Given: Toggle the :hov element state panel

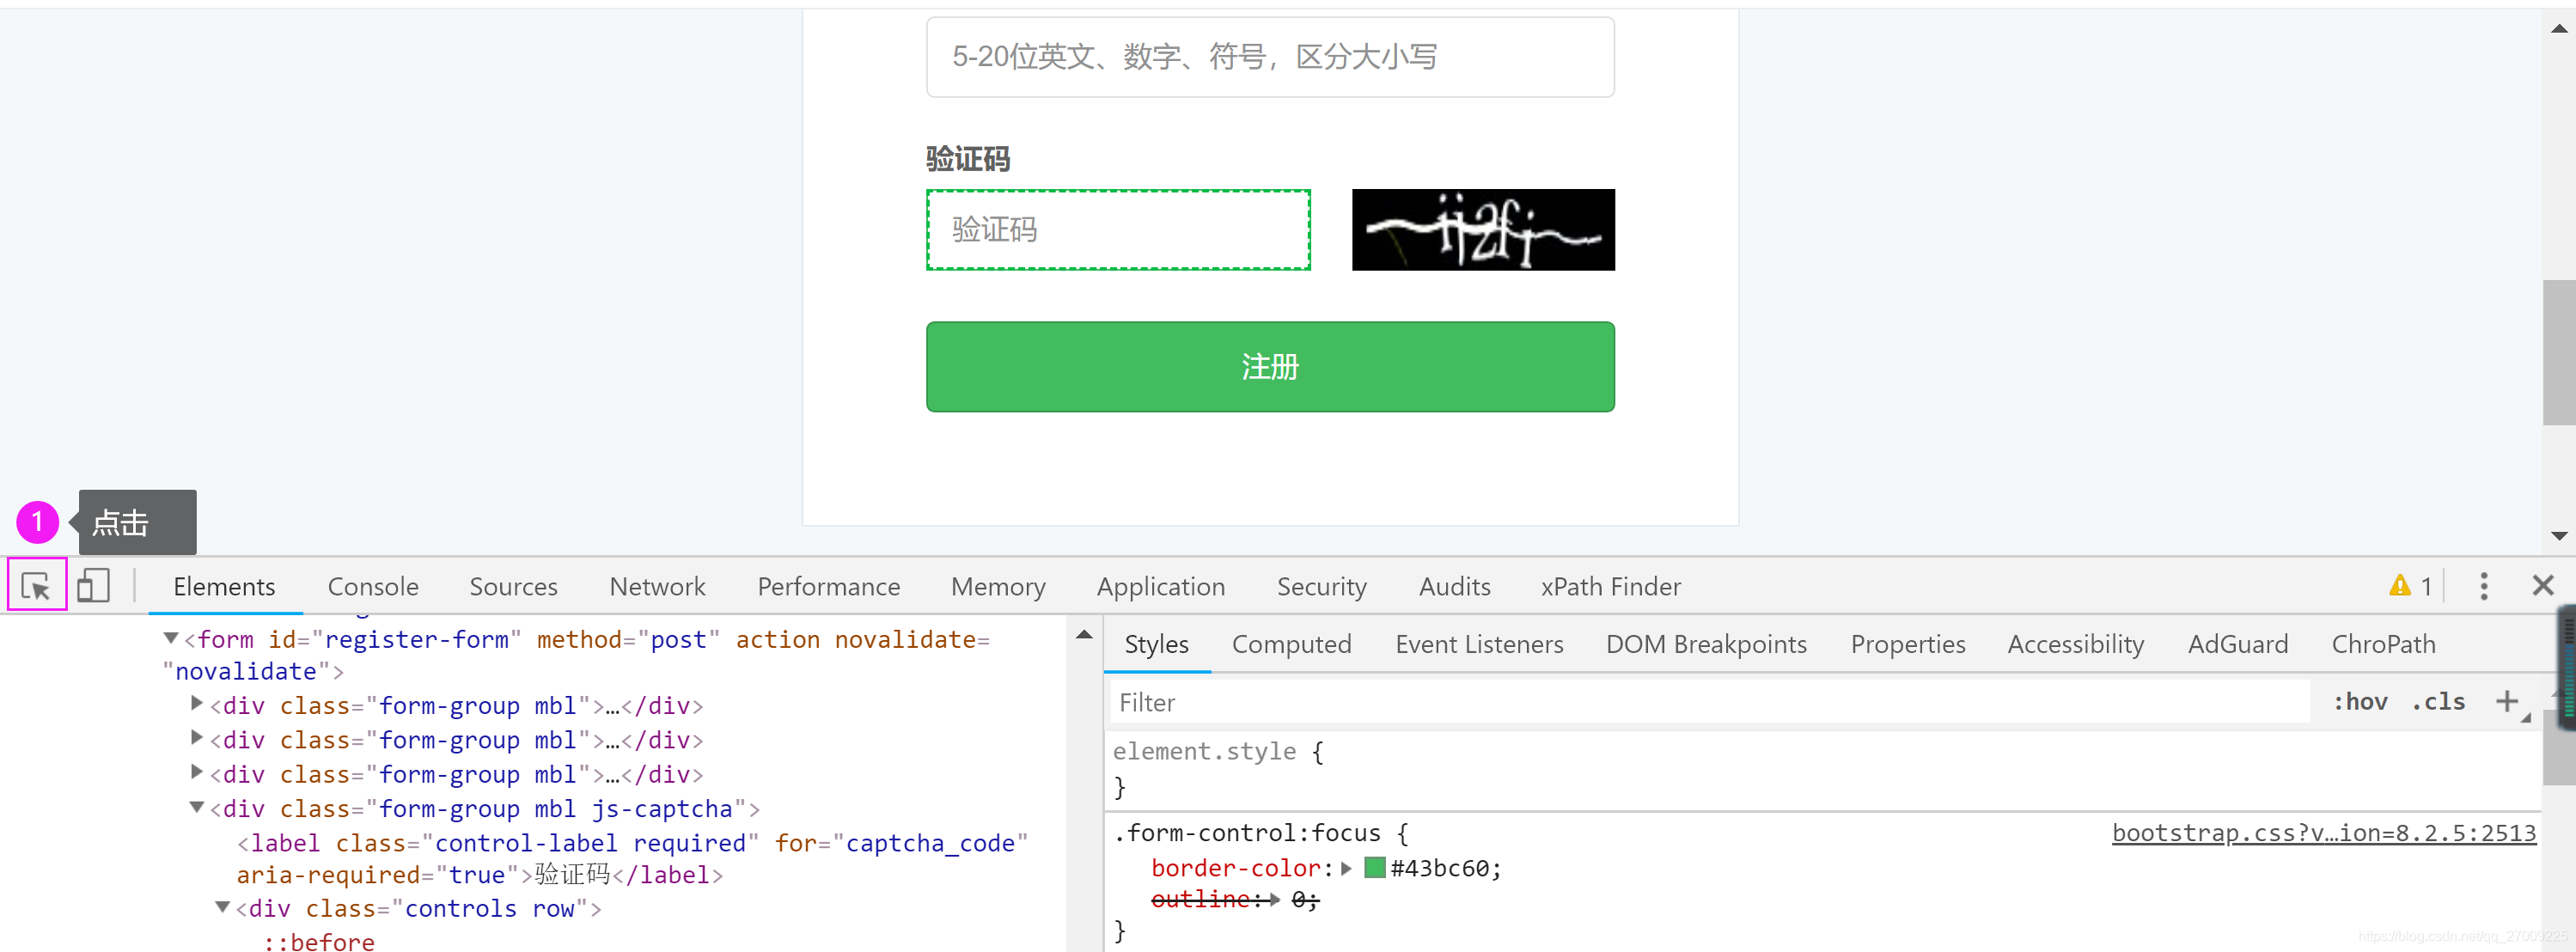Looking at the screenshot, I should click(2361, 702).
